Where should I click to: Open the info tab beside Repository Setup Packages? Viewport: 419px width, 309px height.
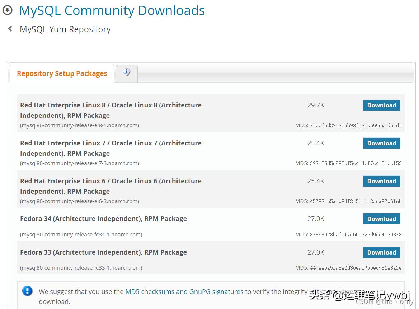point(126,73)
